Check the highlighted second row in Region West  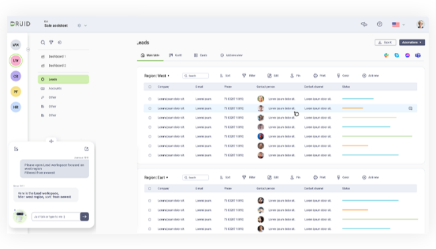150,108
